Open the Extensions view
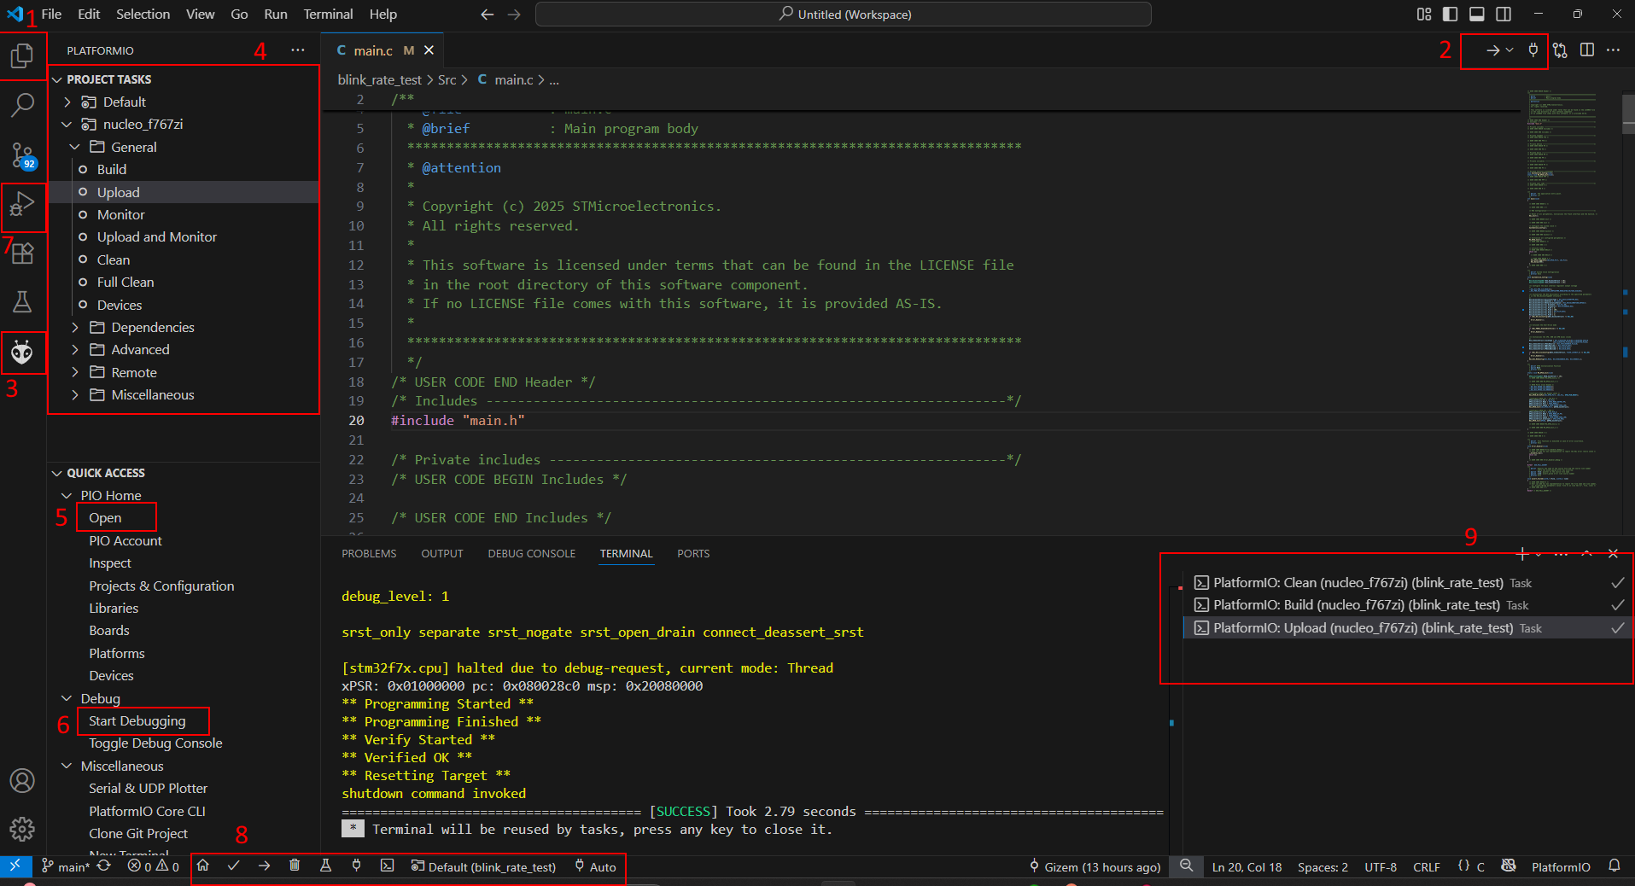This screenshot has width=1635, height=886. (22, 254)
